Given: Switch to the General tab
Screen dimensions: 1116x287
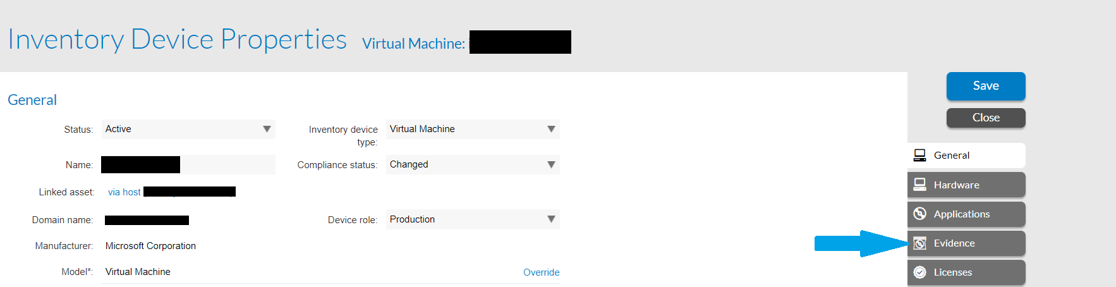Looking at the screenshot, I should [966, 156].
